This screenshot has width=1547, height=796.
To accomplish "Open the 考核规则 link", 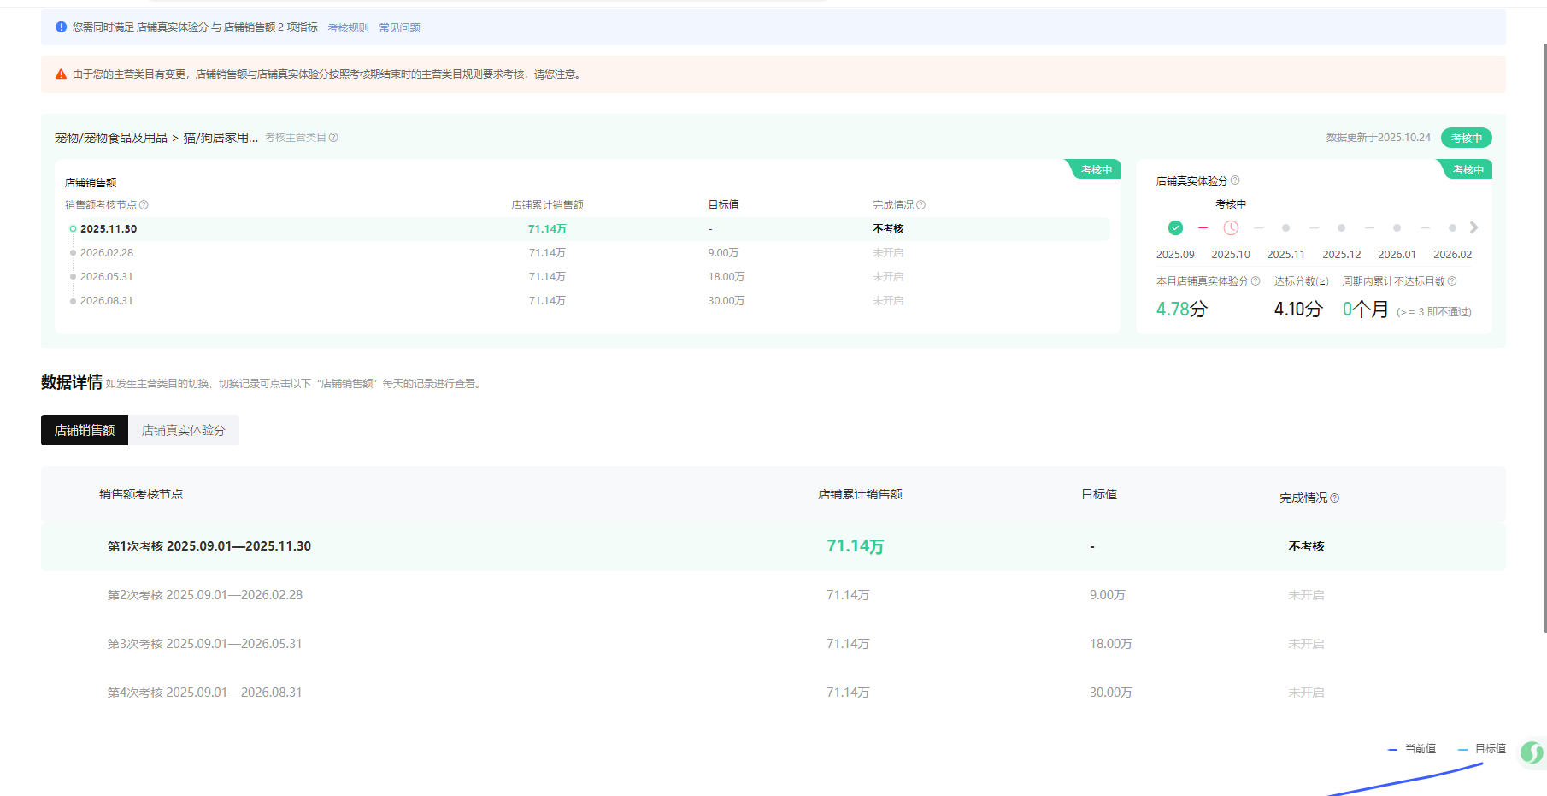I will [x=348, y=28].
